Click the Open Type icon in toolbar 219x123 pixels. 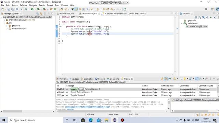(62, 9)
